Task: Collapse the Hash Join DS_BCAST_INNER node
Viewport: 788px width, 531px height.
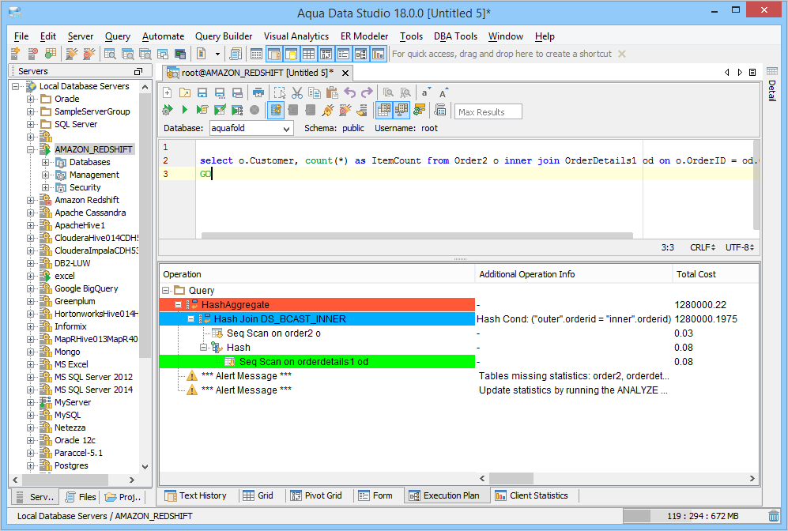Action: pos(191,319)
